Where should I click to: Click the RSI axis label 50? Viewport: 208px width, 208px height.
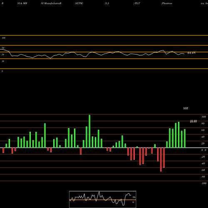(x=3, y=54)
